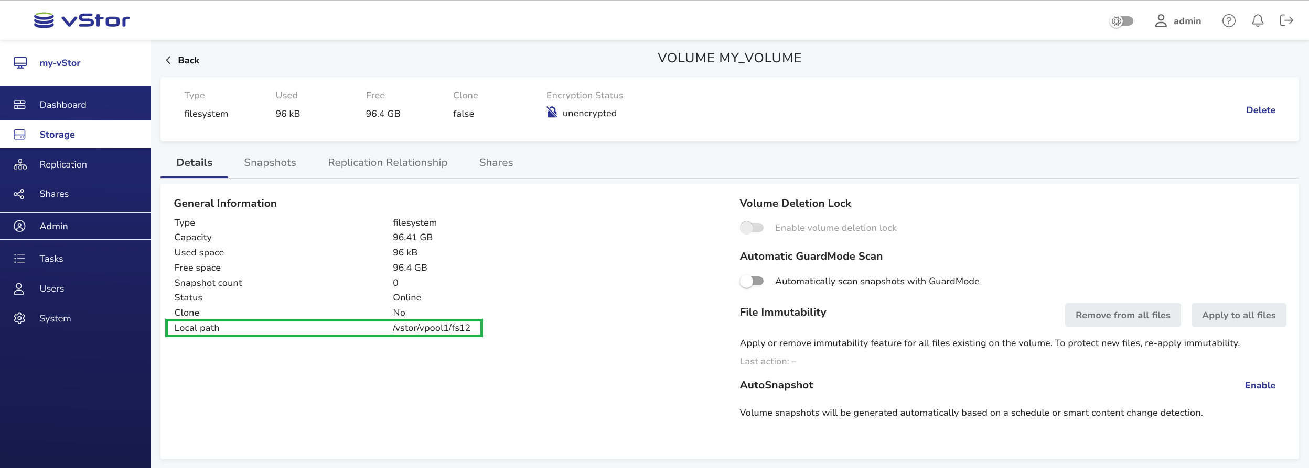
Task: Switch to the Snapshots tab
Action: click(x=270, y=163)
